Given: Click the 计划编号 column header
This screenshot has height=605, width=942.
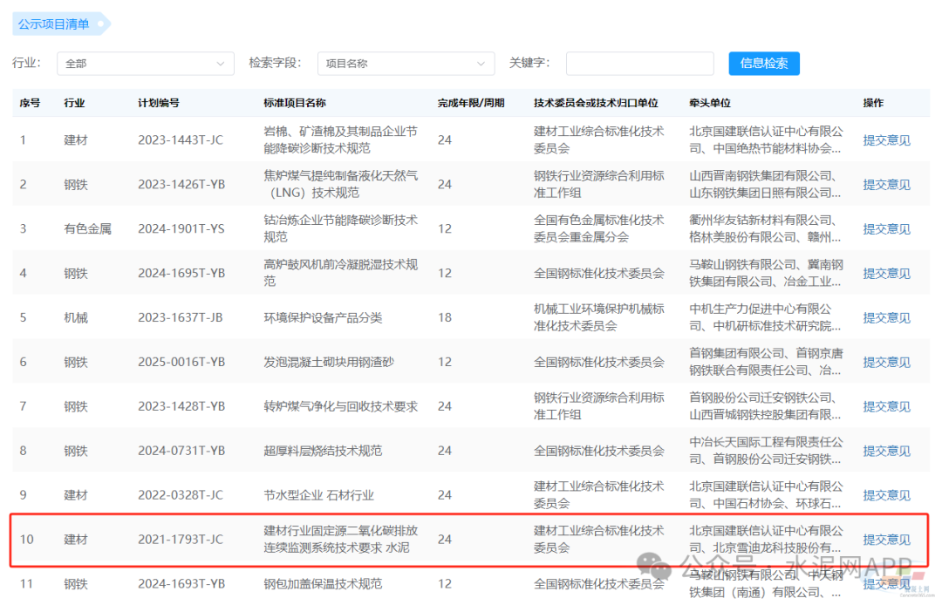Looking at the screenshot, I should pyautogui.click(x=159, y=103).
